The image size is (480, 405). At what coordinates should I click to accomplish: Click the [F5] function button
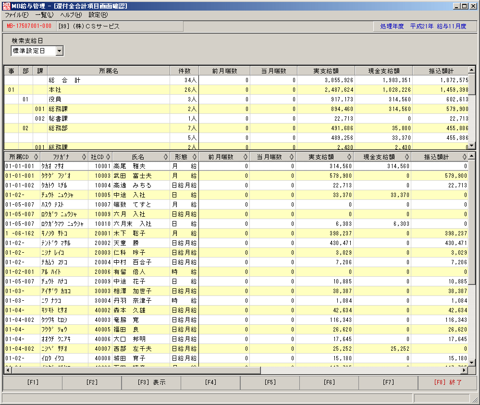[270, 382]
